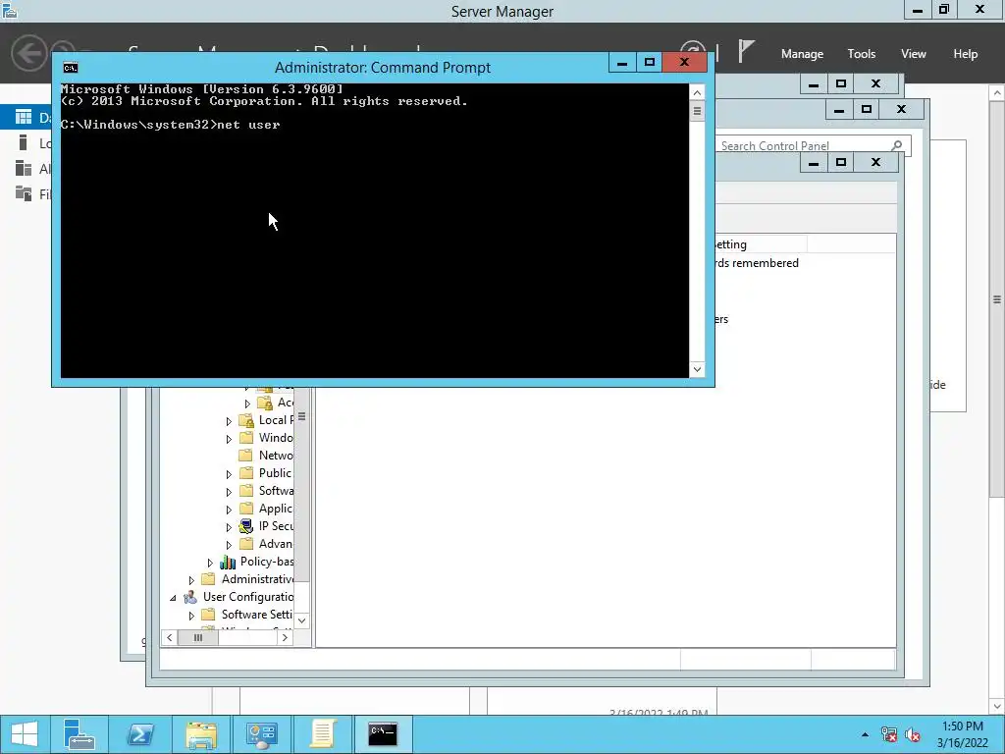Collapse the User Configuration node
Screen dimensions: 1005x754
point(173,598)
